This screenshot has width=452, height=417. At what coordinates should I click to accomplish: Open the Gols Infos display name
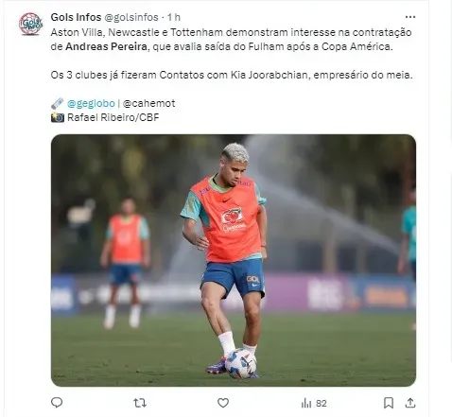(x=76, y=17)
